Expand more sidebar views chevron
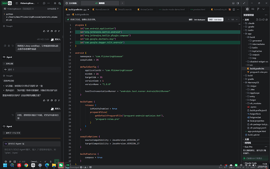 263,9
